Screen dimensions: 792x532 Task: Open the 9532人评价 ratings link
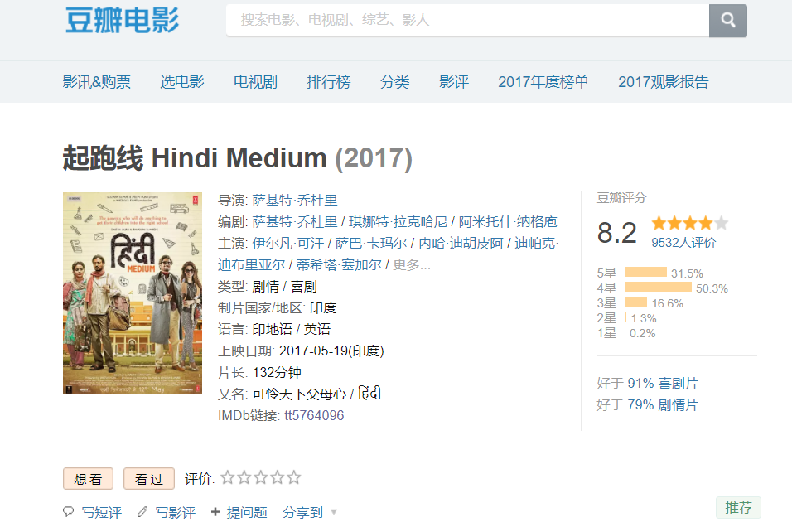[x=683, y=243]
